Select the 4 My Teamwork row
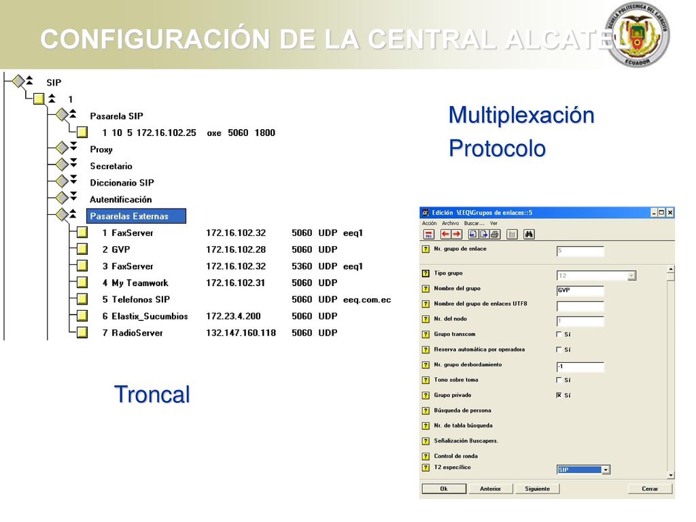Viewport: 696px width, 522px height. coord(220,283)
